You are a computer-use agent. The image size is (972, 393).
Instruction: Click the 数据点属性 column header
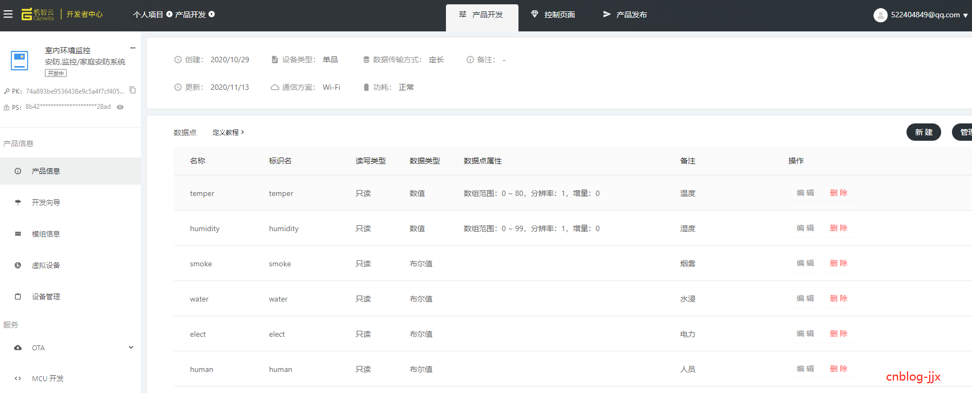[483, 161]
